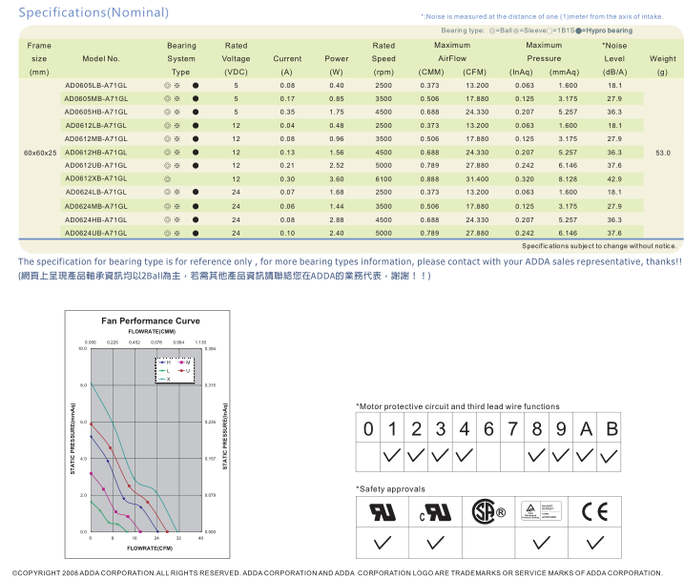Click the Rated Speed (rpm) column header
684x579 pixels.
pyautogui.click(x=383, y=58)
